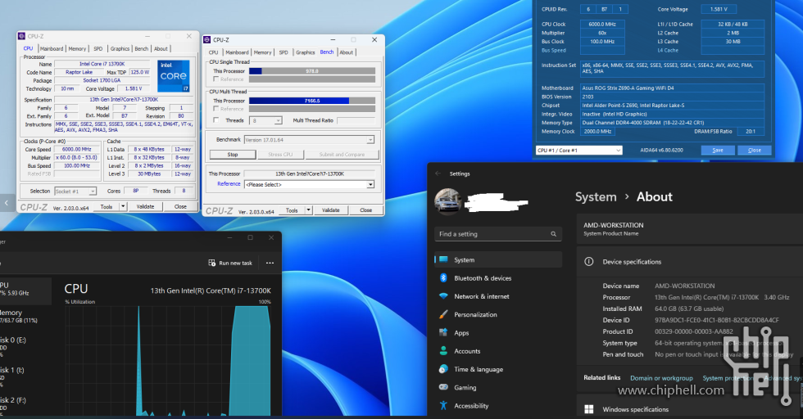This screenshot has width=803, height=419.
Task: Click the Settings back arrow
Action: pos(438,173)
